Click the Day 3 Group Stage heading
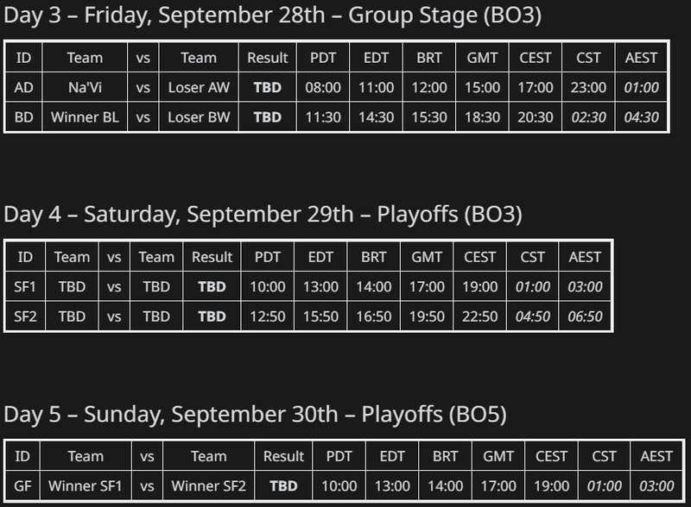 272,15
